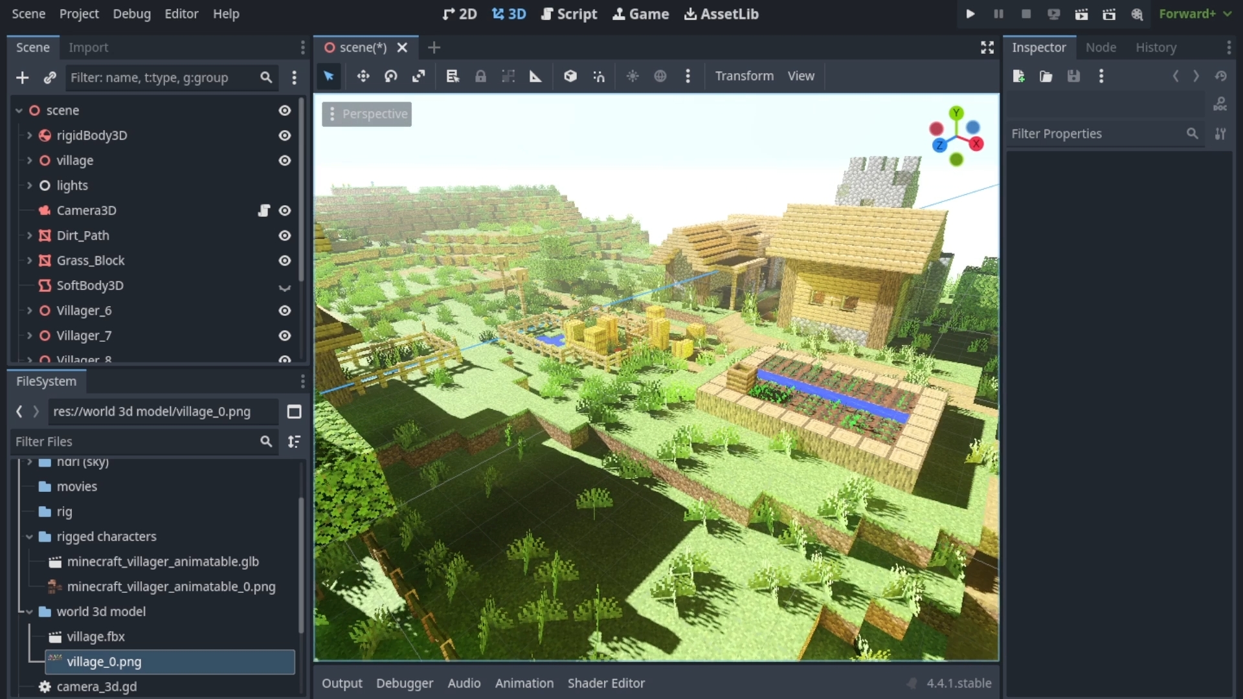
Task: Open the Transform menu button
Action: point(744,76)
